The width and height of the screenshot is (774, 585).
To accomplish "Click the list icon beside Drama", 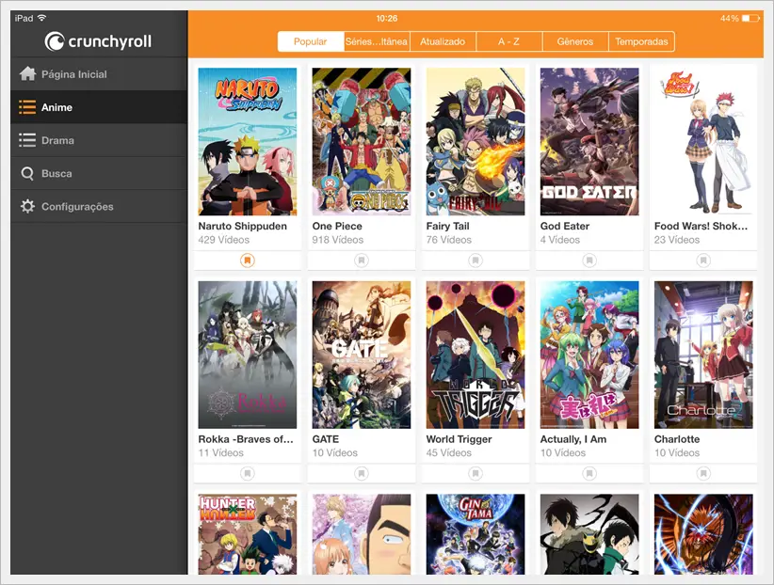I will [x=27, y=140].
